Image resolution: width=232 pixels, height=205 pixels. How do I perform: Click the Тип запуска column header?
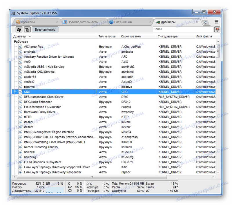click(x=106, y=36)
